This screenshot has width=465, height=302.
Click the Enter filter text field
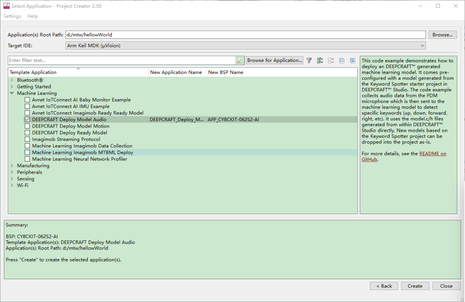point(121,60)
